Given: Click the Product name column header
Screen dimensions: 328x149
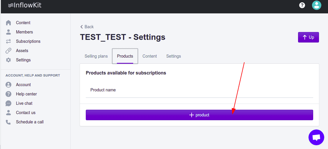Looking at the screenshot, I should tap(103, 90).
